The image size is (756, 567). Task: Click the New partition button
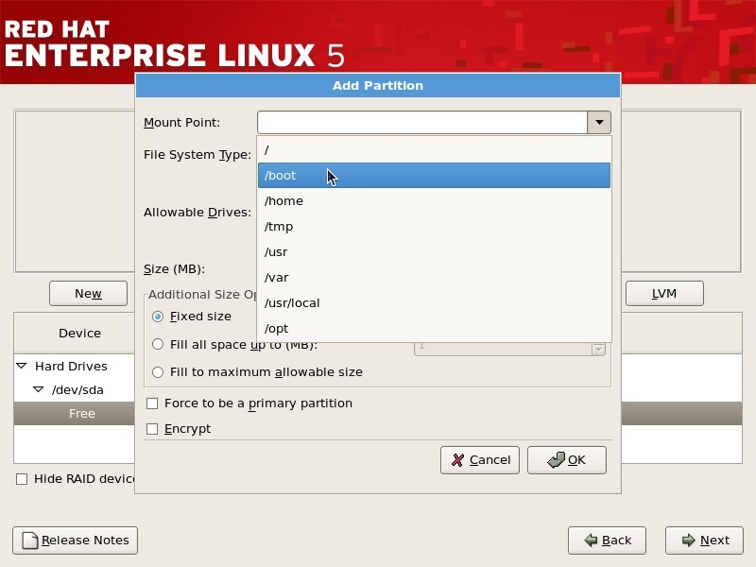(88, 293)
